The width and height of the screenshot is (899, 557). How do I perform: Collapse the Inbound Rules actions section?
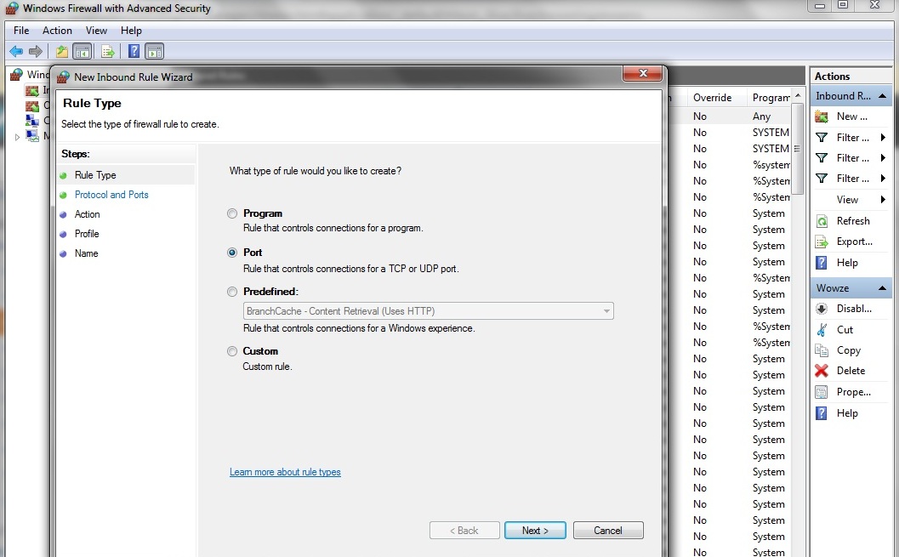tap(882, 97)
